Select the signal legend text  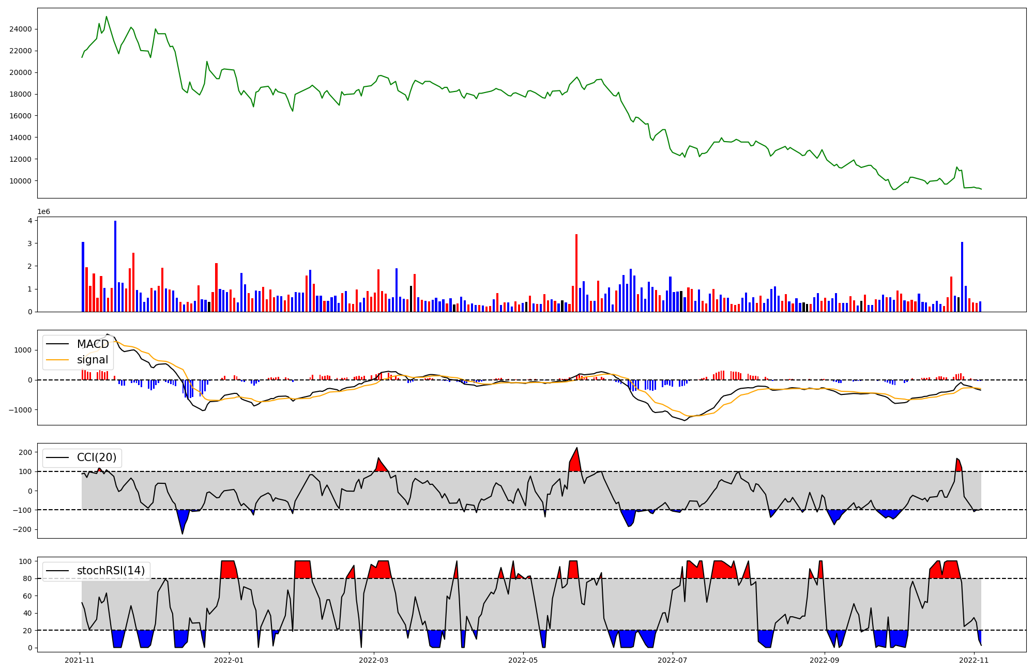click(x=93, y=360)
